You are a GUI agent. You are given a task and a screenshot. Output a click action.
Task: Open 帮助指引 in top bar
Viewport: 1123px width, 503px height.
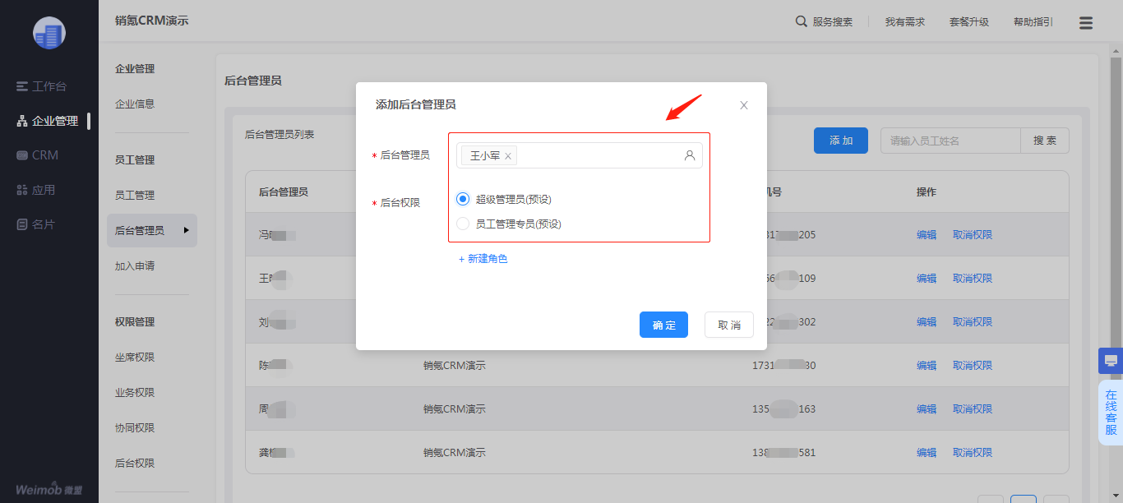point(1033,22)
